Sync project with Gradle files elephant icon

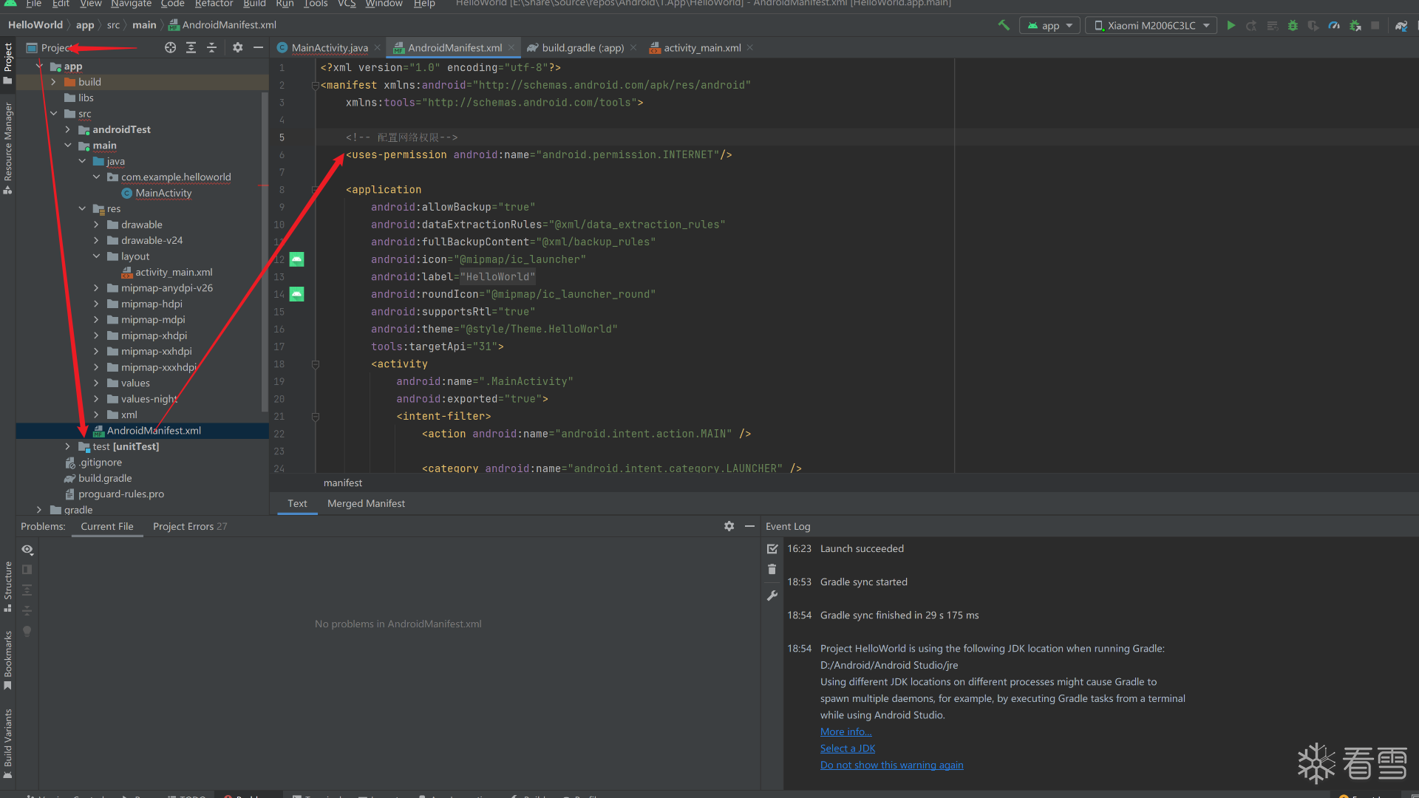pyautogui.click(x=1401, y=25)
